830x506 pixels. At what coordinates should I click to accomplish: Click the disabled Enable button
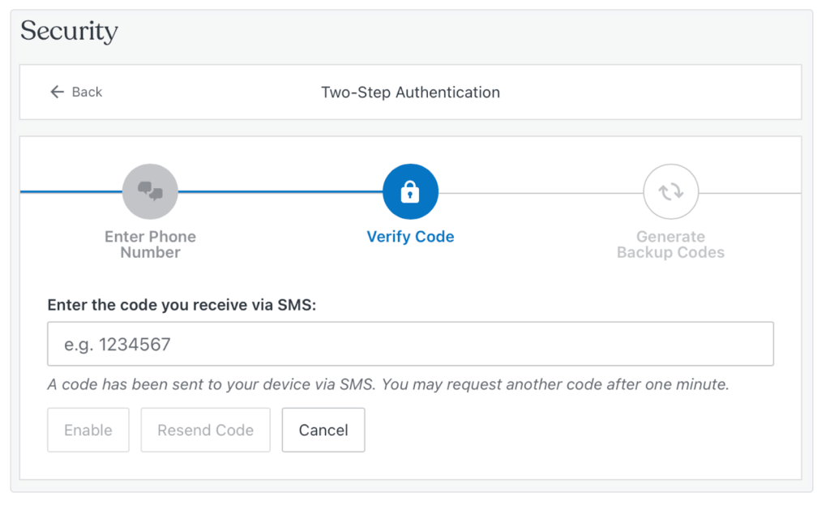(88, 430)
